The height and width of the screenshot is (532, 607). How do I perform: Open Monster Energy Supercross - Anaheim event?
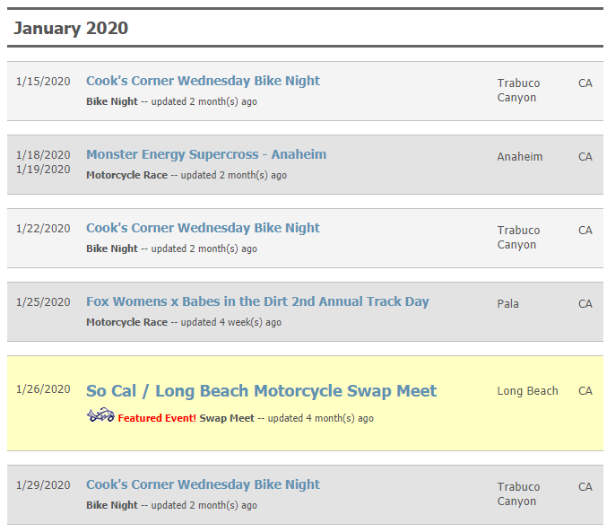[206, 154]
